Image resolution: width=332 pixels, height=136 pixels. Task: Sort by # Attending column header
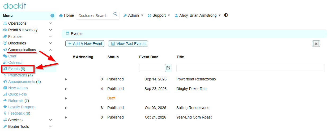[83, 57]
